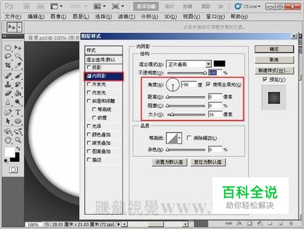
Task: Open the 文件(F) menu
Action: [x=13, y=16]
